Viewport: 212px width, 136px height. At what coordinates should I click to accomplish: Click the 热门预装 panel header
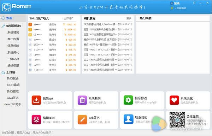(146, 18)
